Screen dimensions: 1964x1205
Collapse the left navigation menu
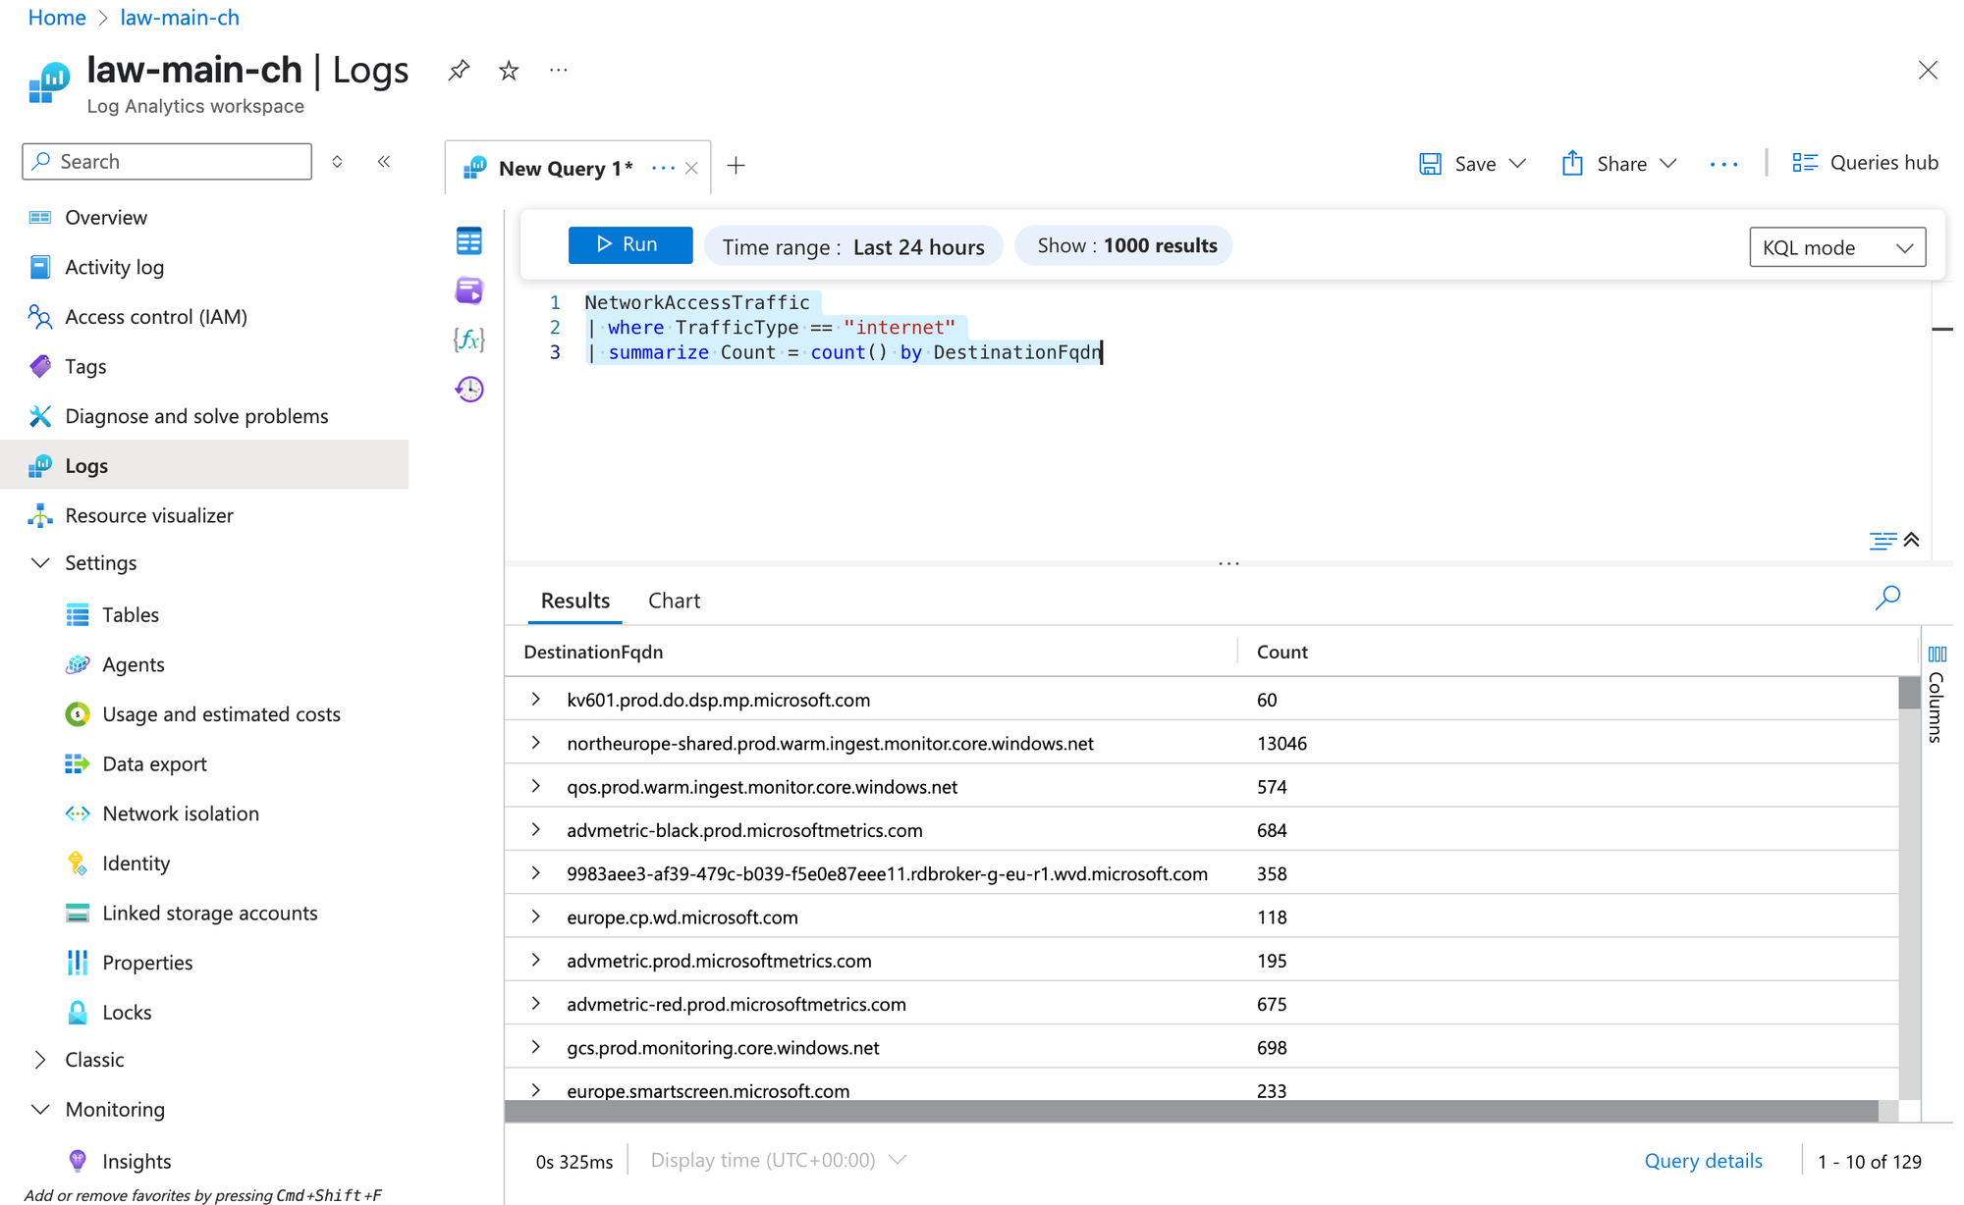pos(384,162)
